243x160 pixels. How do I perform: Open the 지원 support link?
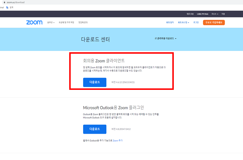pos(223,14)
